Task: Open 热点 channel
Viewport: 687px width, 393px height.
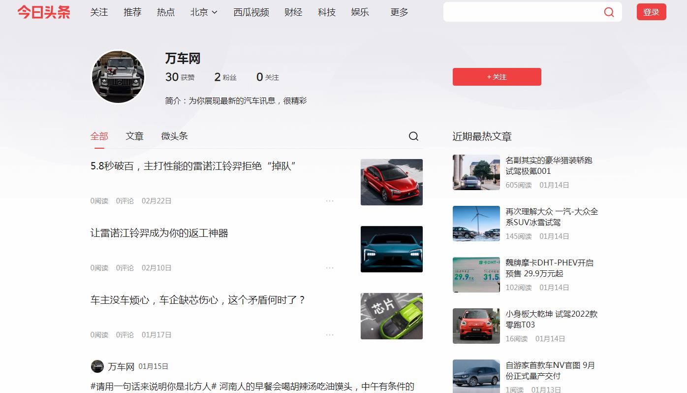Action: click(166, 12)
